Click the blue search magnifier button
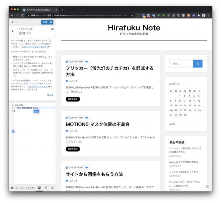Screen dimensions: 221x203 [x=198, y=63]
